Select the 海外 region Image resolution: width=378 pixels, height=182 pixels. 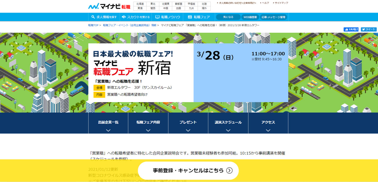(204, 8)
